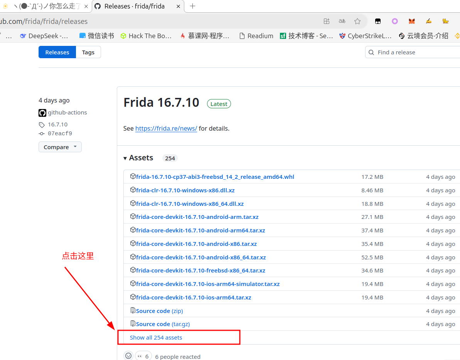The image size is (460, 360).
Task: Switch to the Tags tab
Action: pos(88,52)
